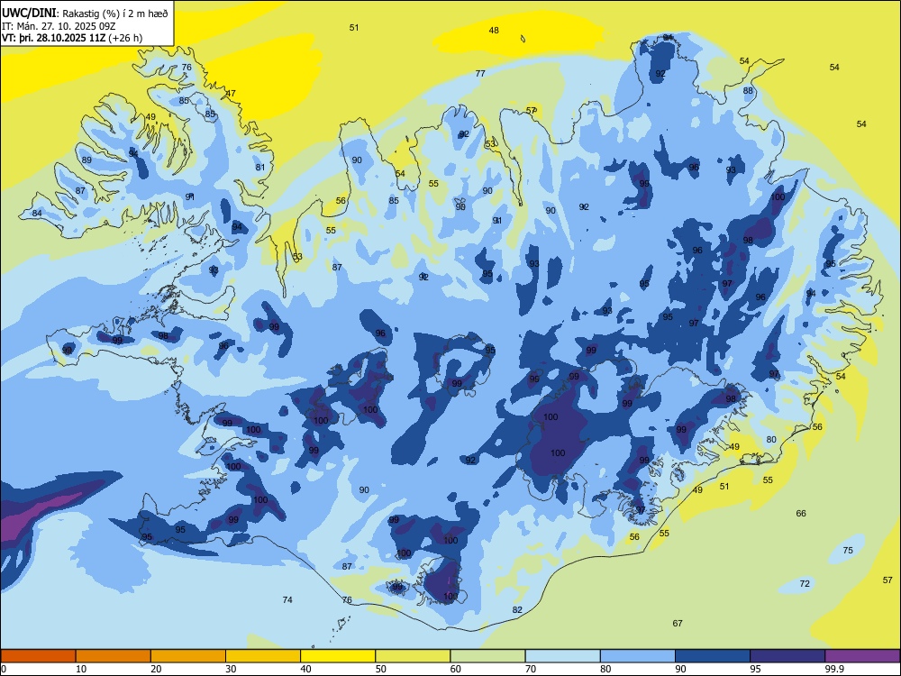Click the '67' value in the southeast sea
The width and height of the screenshot is (901, 676).
678,624
